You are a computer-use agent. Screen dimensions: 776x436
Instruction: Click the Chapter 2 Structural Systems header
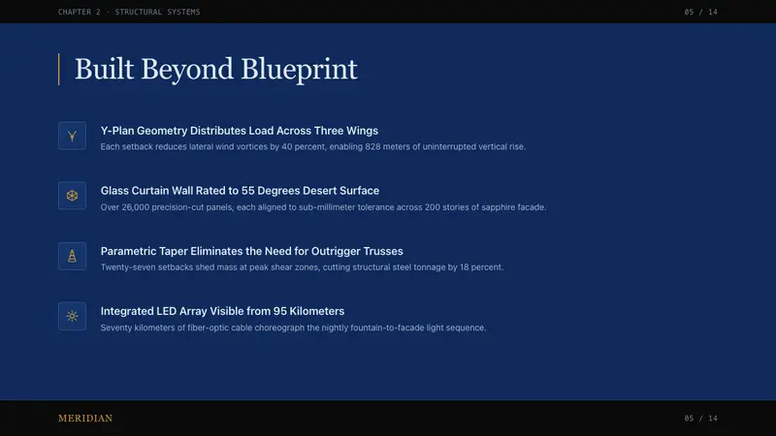129,12
